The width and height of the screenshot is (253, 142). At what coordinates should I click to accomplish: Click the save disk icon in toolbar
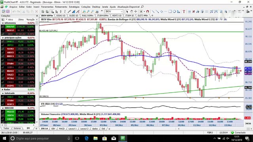pyautogui.click(x=8, y=11)
